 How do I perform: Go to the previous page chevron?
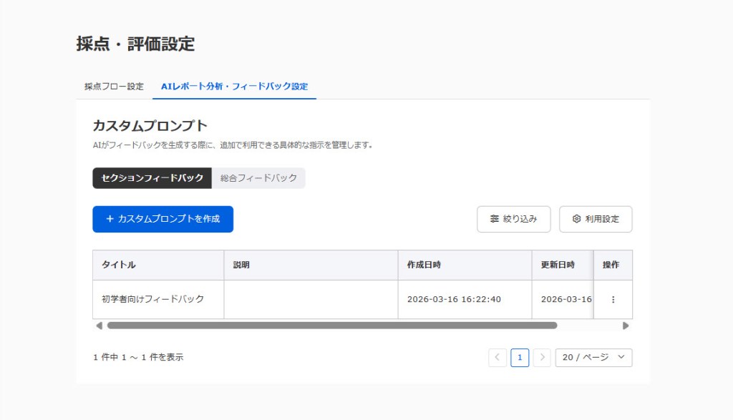[497, 358]
